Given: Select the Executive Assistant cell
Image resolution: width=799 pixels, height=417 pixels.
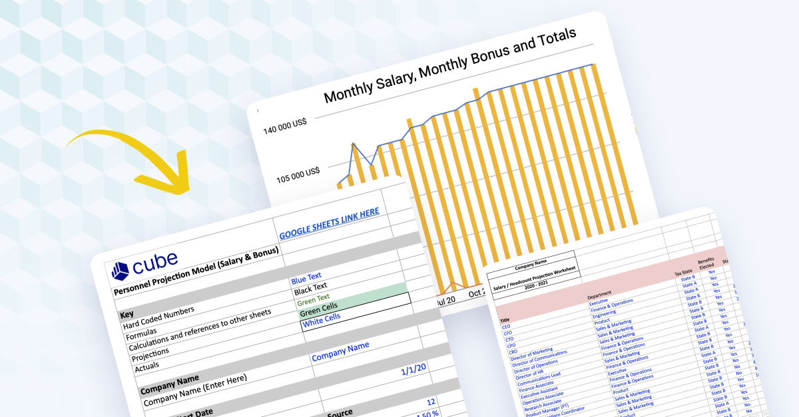Looking at the screenshot, I should point(539,393).
